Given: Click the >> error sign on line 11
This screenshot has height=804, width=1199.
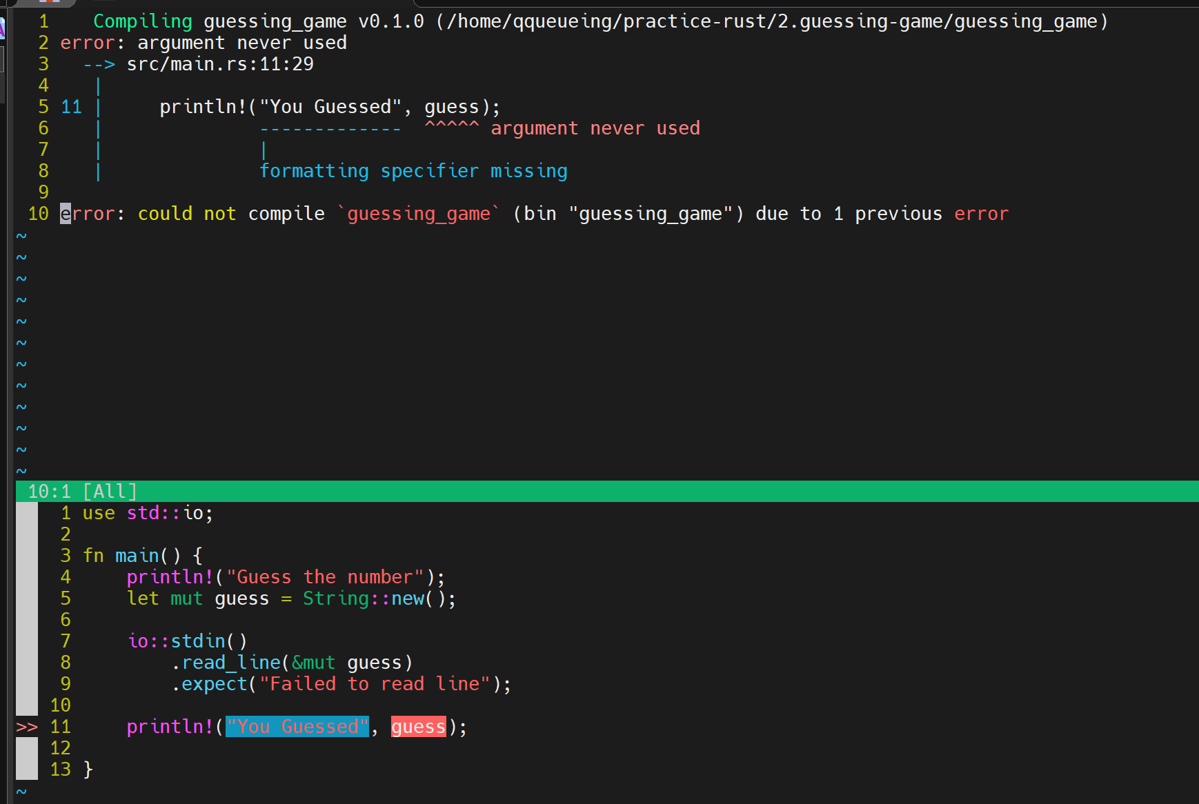Looking at the screenshot, I should coord(27,727).
